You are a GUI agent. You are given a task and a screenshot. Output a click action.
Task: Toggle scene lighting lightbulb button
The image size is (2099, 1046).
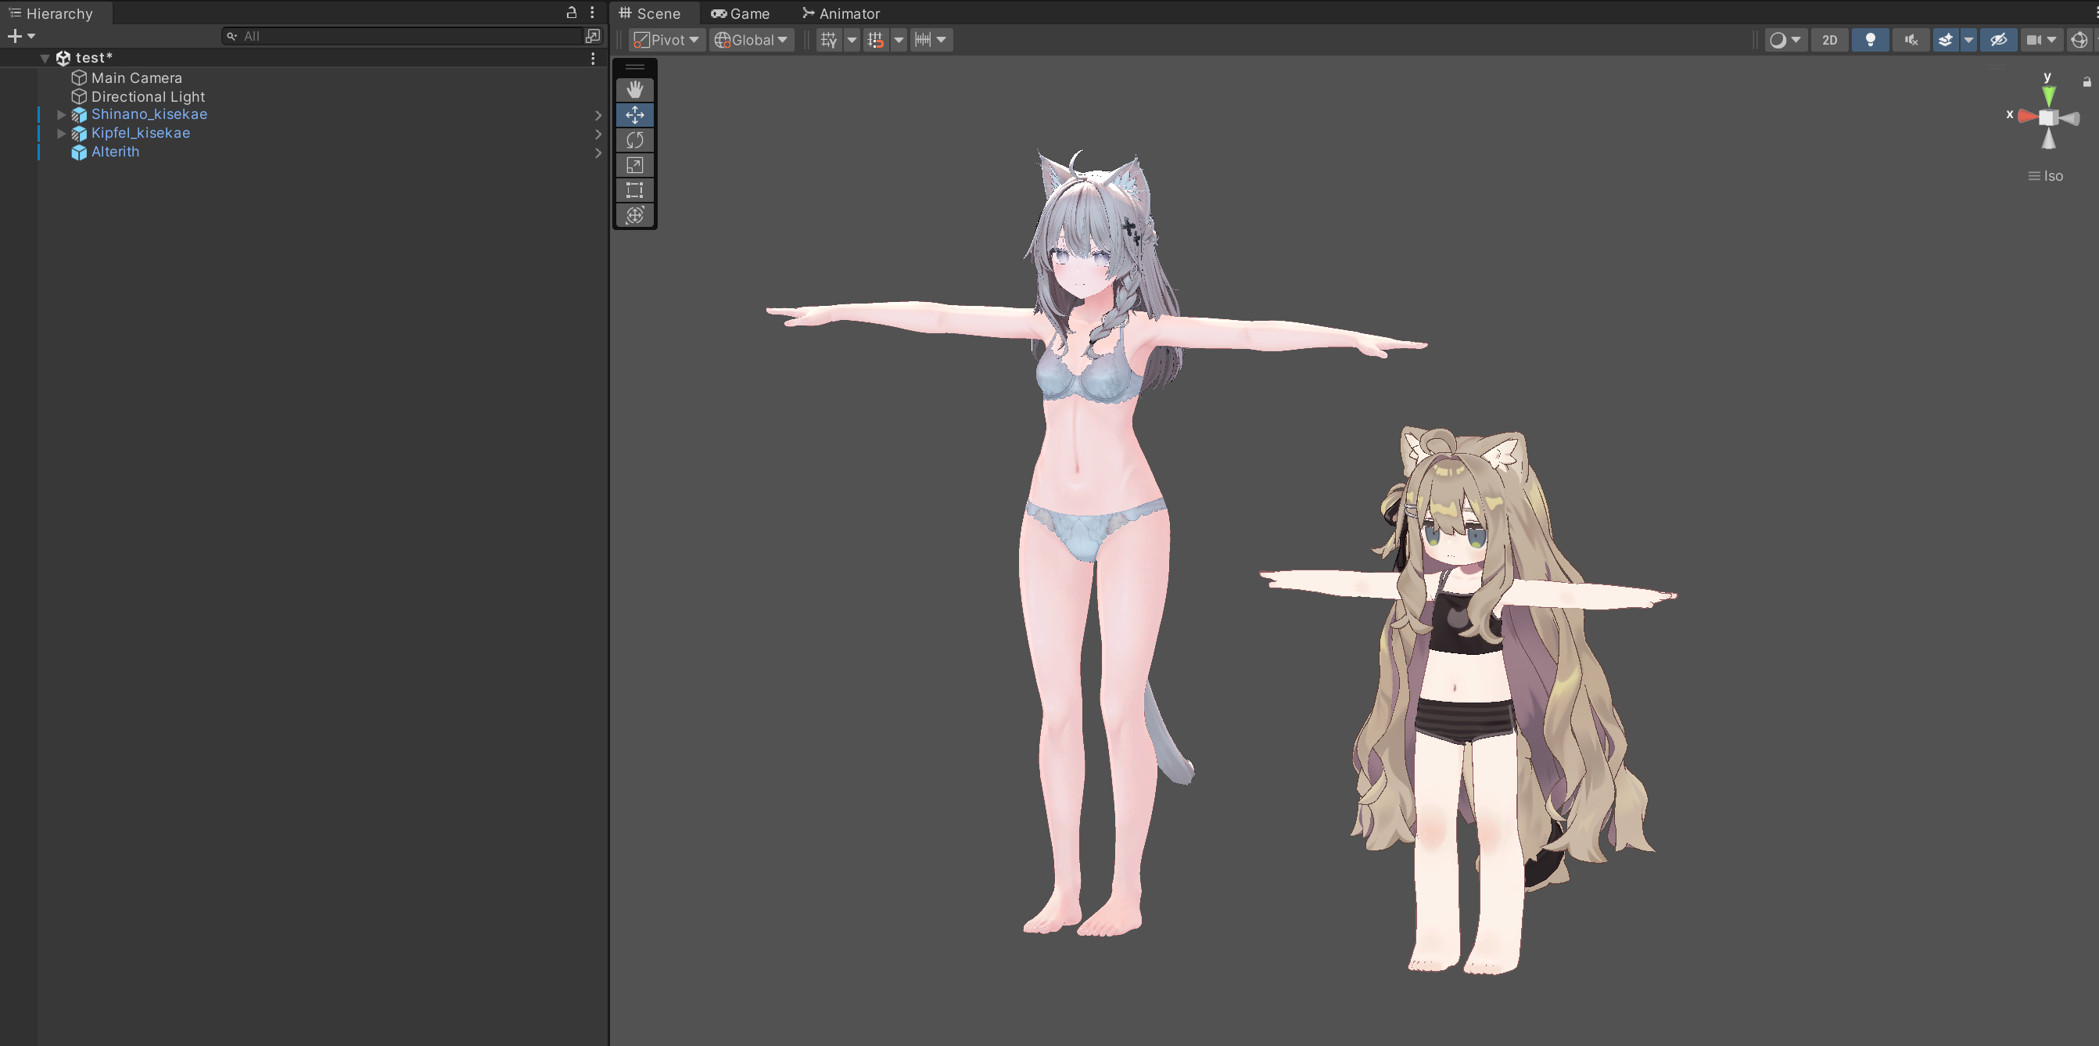click(x=1870, y=40)
